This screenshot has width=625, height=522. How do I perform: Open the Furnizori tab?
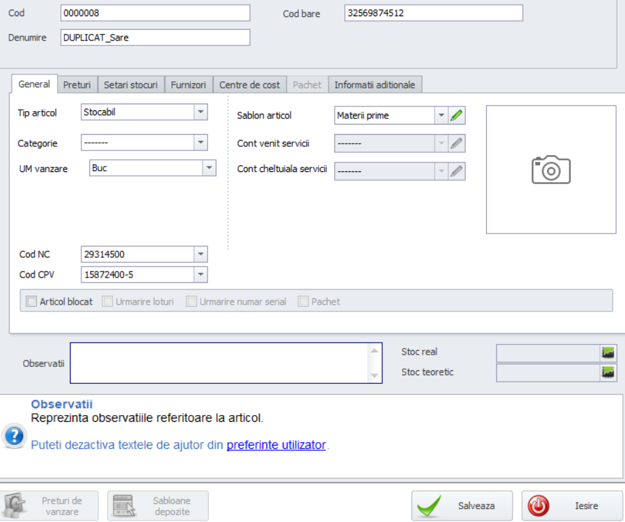pyautogui.click(x=188, y=85)
